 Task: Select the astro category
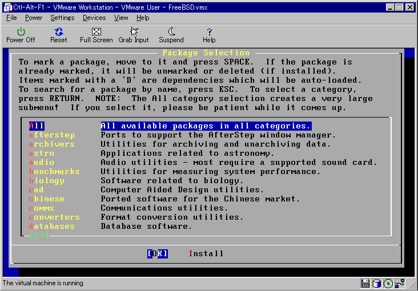point(41,153)
